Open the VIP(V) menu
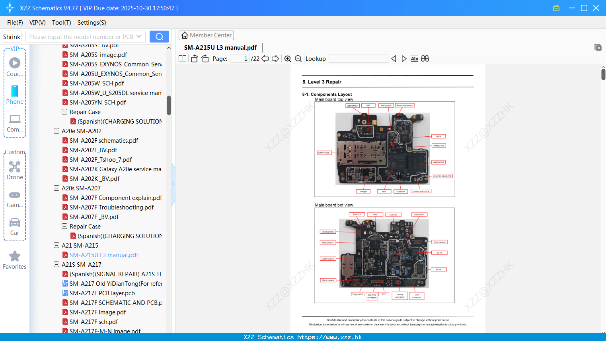This screenshot has height=341, width=606. coord(37,23)
